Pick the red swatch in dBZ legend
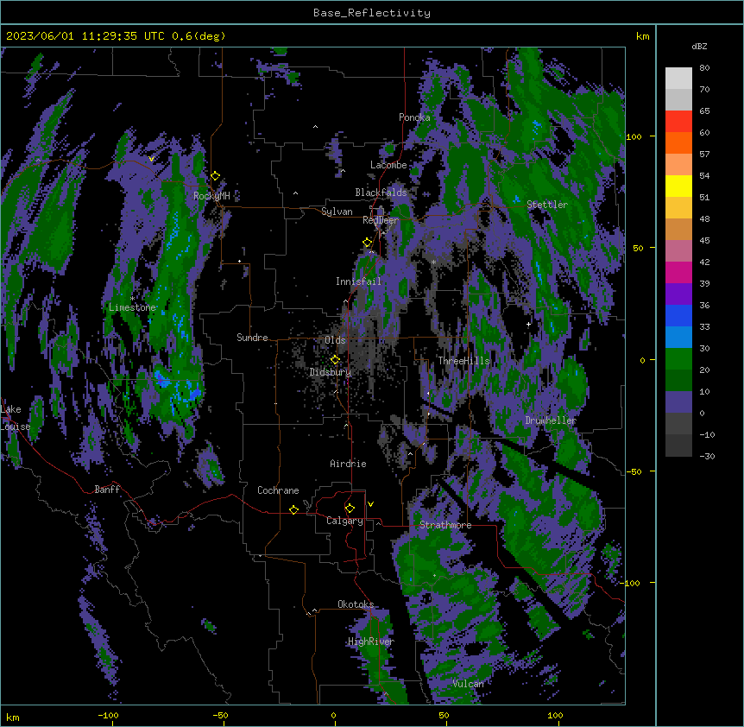744x727 pixels. click(678, 122)
